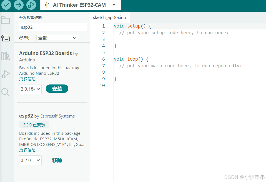Open the Debug panel sidebar icon
The height and width of the screenshot is (182, 266).
pyautogui.click(x=6, y=74)
